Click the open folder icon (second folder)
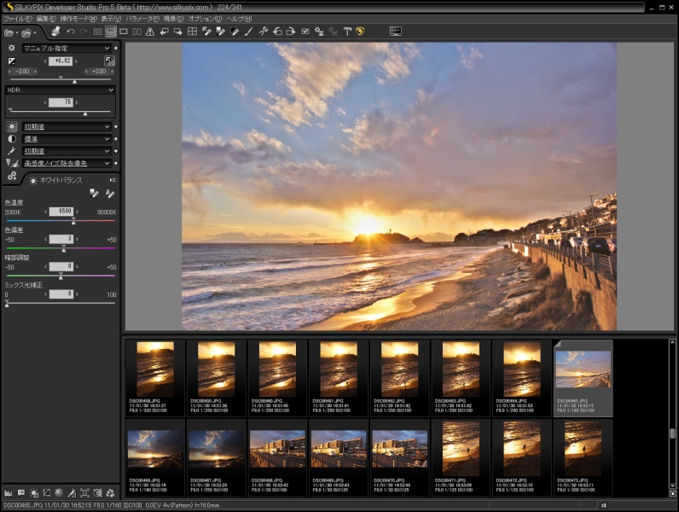The height and width of the screenshot is (512, 679). click(26, 32)
